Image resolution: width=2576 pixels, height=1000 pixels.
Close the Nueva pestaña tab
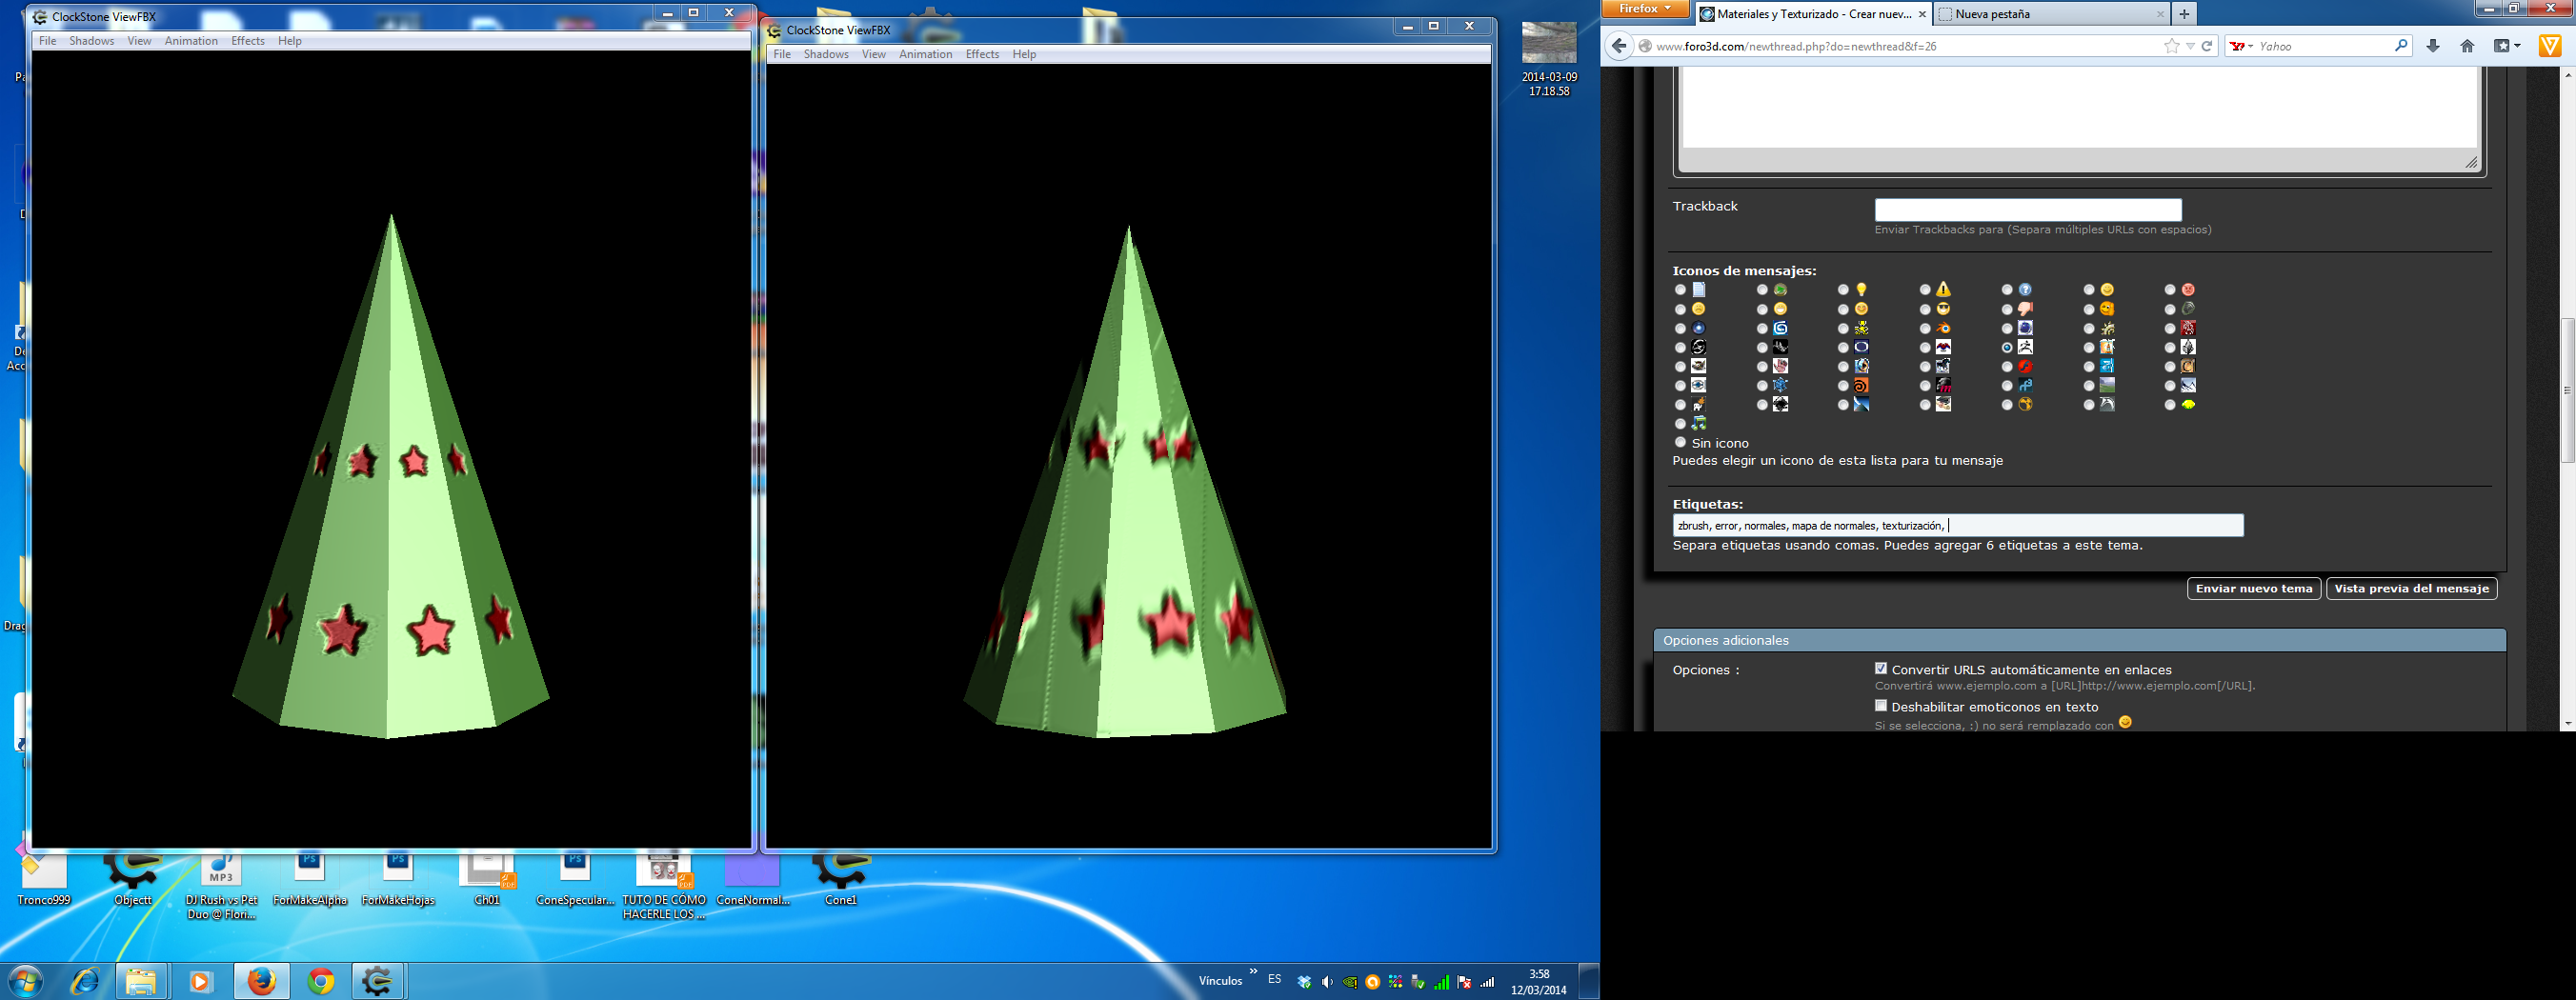[2160, 14]
